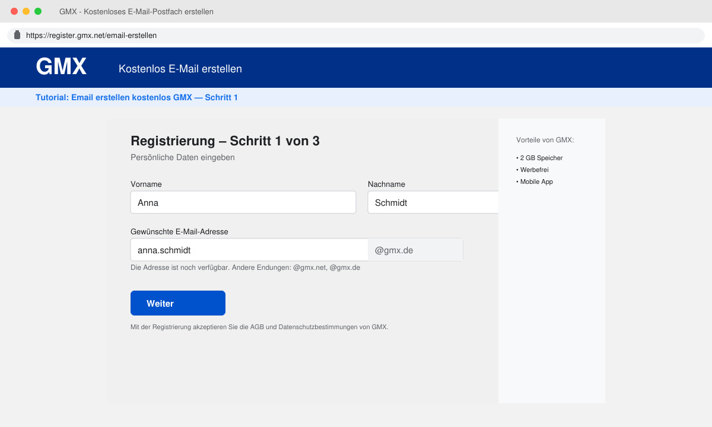
Task: Click the desired e-mail address field with anna.schmidt
Action: click(249, 250)
